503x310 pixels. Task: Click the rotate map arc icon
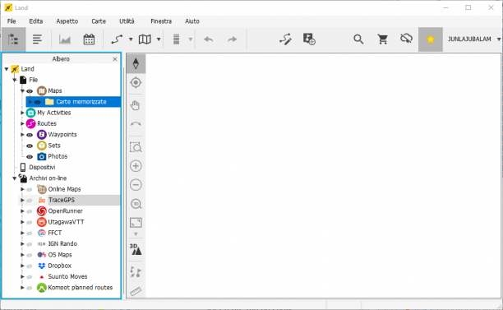tap(136, 124)
